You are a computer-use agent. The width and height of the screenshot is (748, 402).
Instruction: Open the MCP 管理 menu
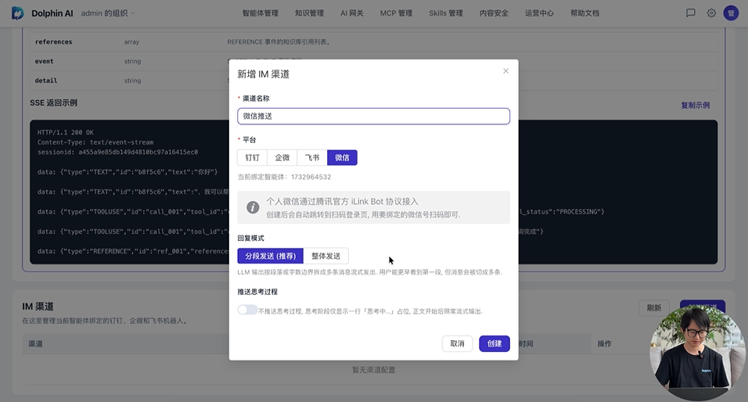tap(396, 13)
